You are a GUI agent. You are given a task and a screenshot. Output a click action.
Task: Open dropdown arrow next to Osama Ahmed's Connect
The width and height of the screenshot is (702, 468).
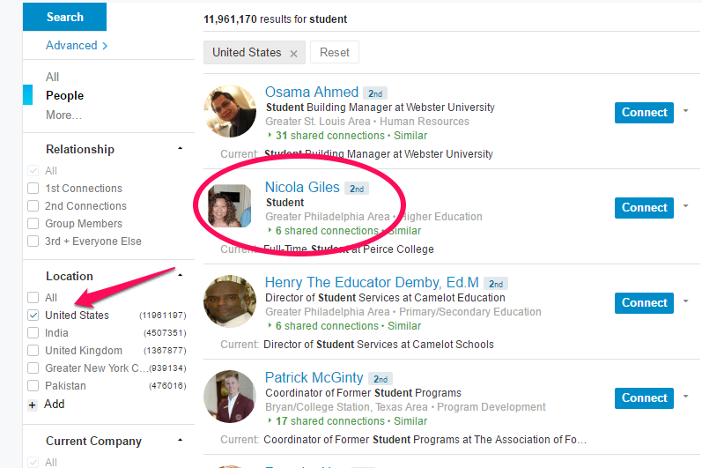pos(685,111)
